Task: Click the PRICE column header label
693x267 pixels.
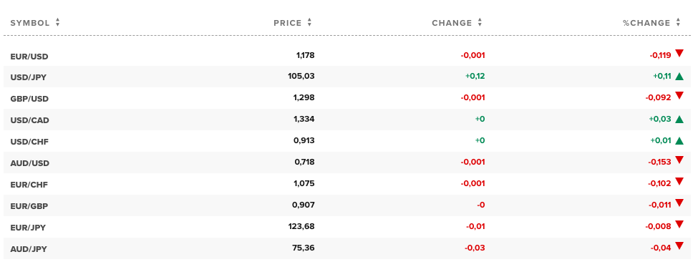Action: [x=288, y=23]
